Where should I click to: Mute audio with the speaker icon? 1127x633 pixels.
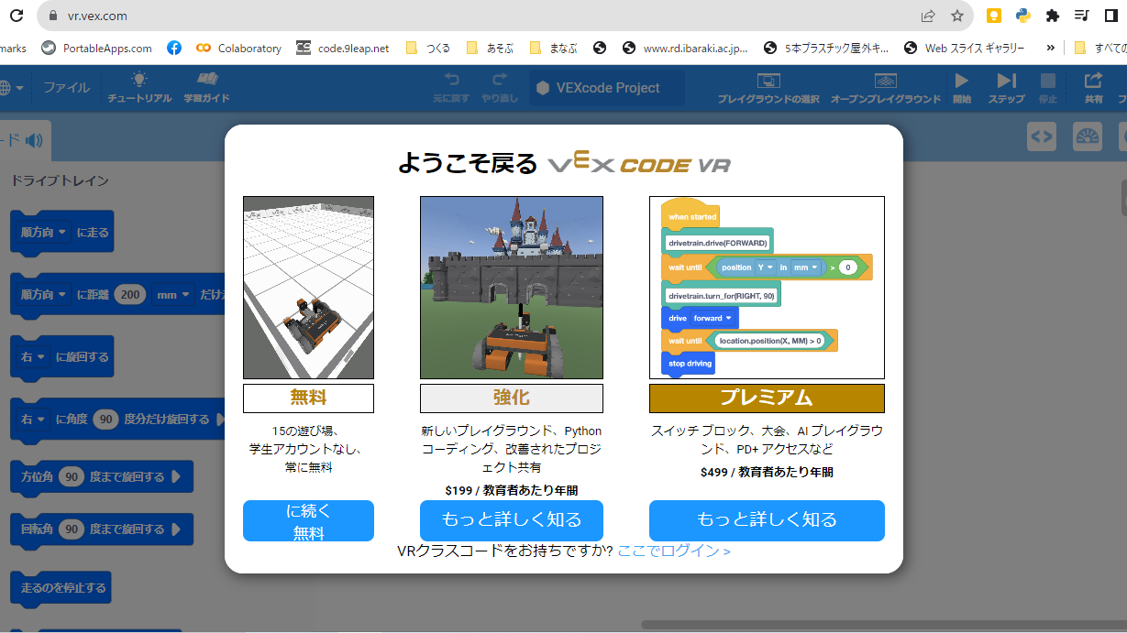[32, 140]
